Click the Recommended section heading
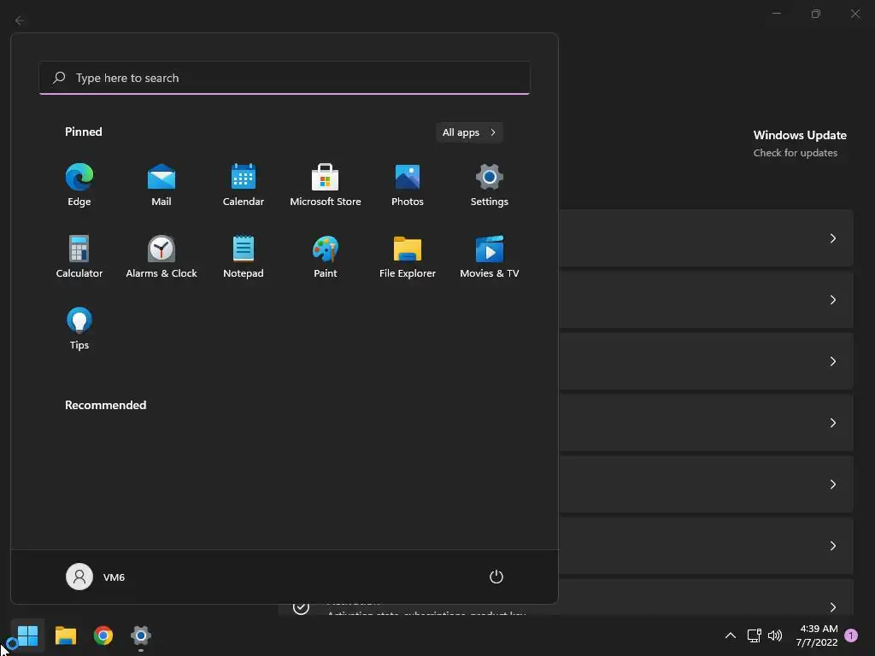This screenshot has height=656, width=875. coord(105,405)
